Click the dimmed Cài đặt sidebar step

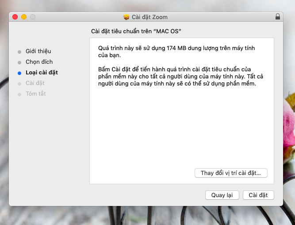click(x=35, y=83)
